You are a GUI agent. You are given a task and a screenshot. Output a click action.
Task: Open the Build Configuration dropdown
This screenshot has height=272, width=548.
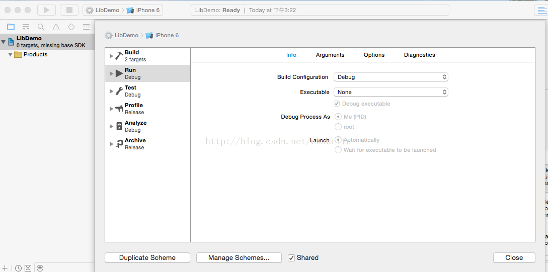pos(390,77)
